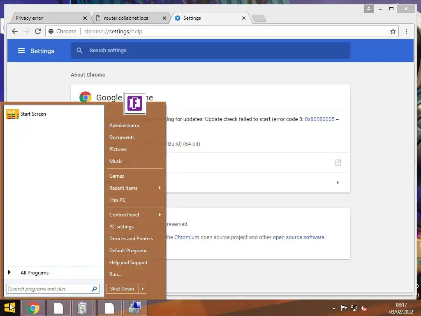Click the Chrome forward arrow button

(26, 31)
